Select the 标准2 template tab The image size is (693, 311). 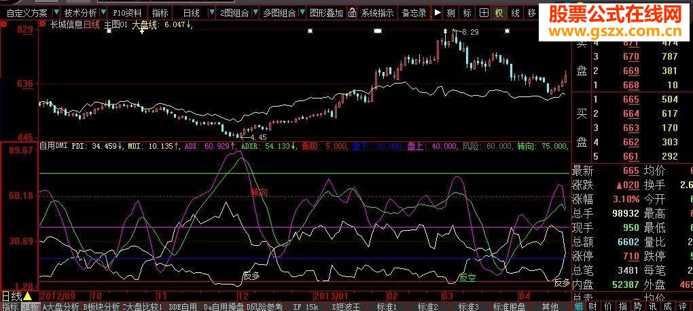427,306
